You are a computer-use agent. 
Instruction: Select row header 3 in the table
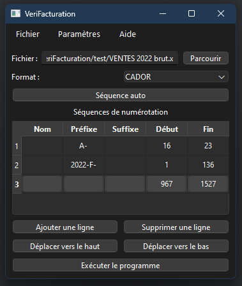pos(17,184)
